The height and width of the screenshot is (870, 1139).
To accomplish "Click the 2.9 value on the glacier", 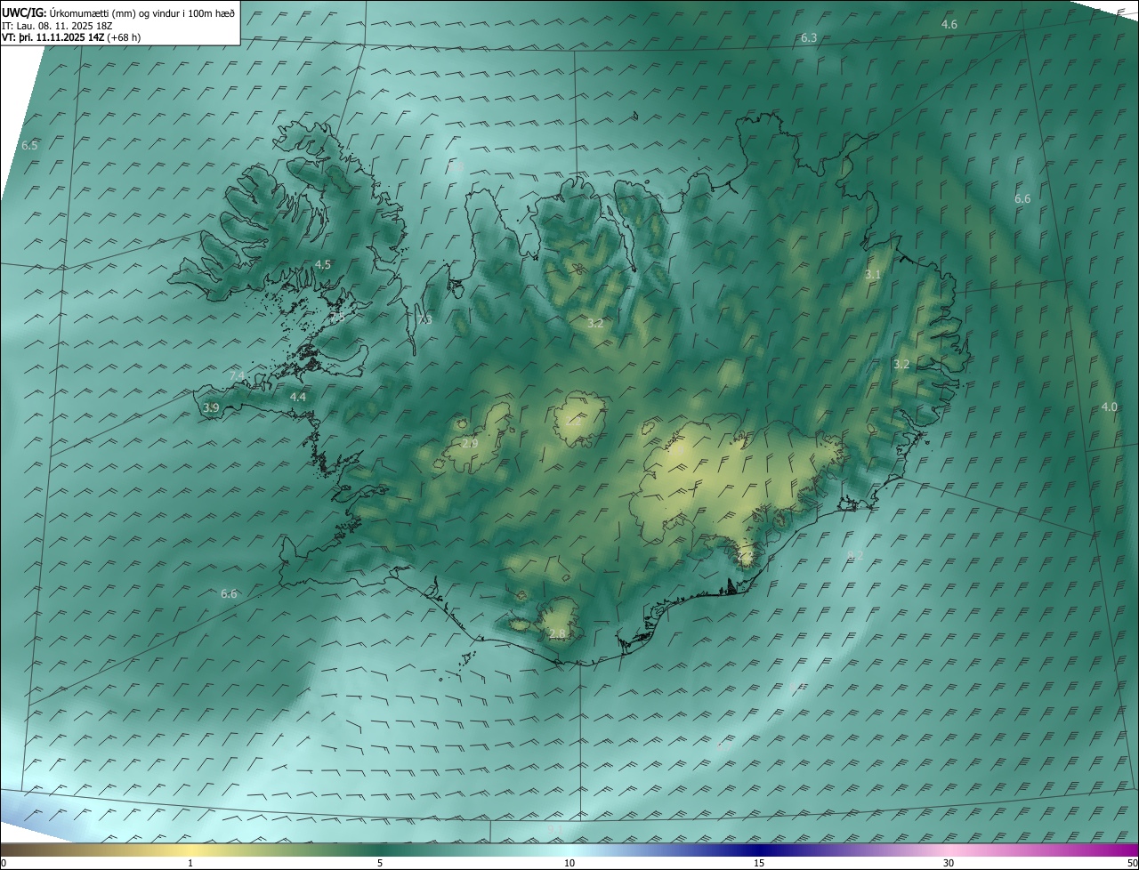I will click(x=471, y=443).
